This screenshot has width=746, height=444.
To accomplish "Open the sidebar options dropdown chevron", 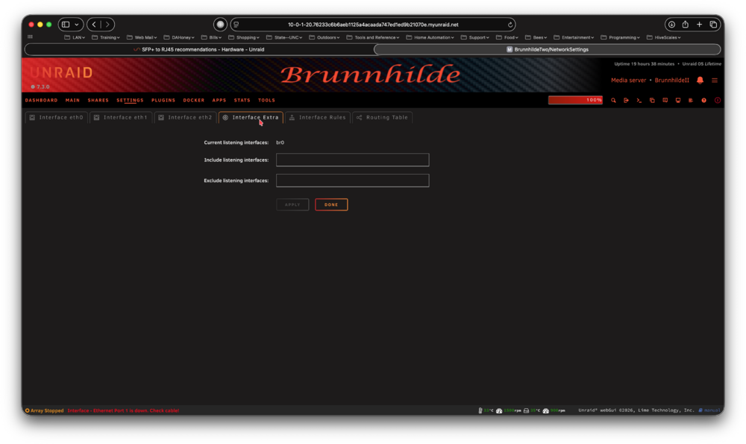I will (x=77, y=25).
